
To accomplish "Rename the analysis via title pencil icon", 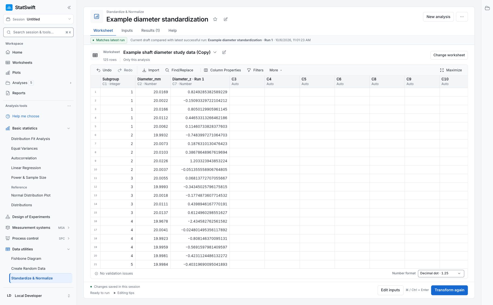I will tap(226, 19).
